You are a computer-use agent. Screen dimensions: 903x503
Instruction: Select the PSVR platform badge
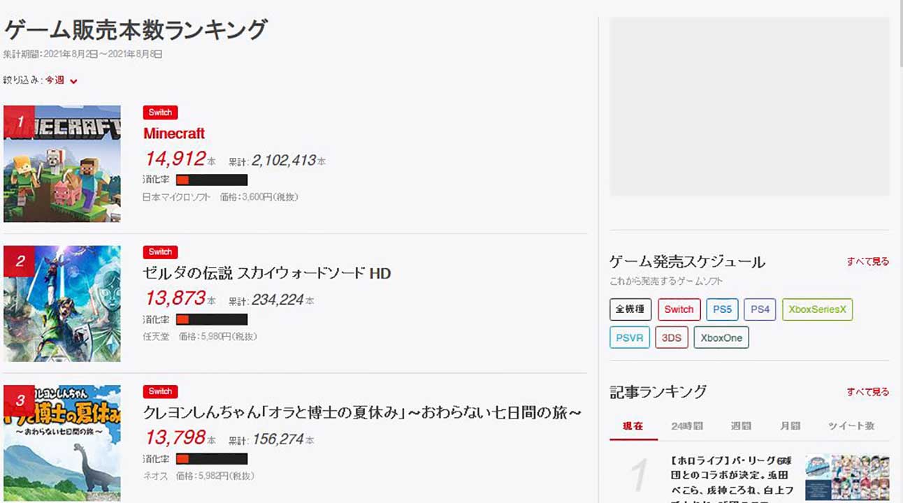point(629,337)
